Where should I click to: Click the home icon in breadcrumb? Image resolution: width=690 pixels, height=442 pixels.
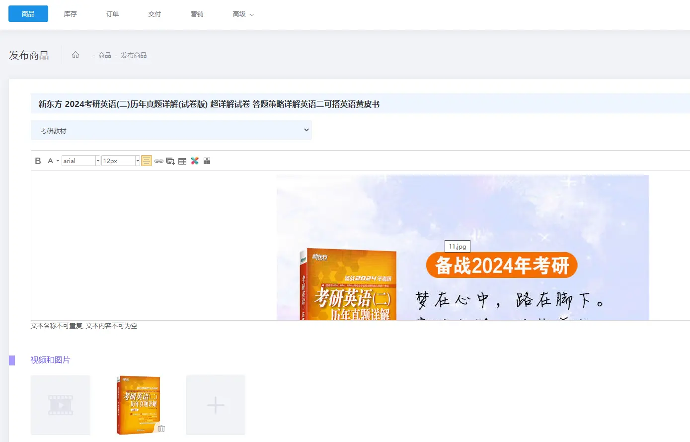(76, 55)
